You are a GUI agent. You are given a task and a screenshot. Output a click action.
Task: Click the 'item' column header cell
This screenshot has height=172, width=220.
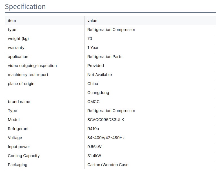click(x=12, y=21)
